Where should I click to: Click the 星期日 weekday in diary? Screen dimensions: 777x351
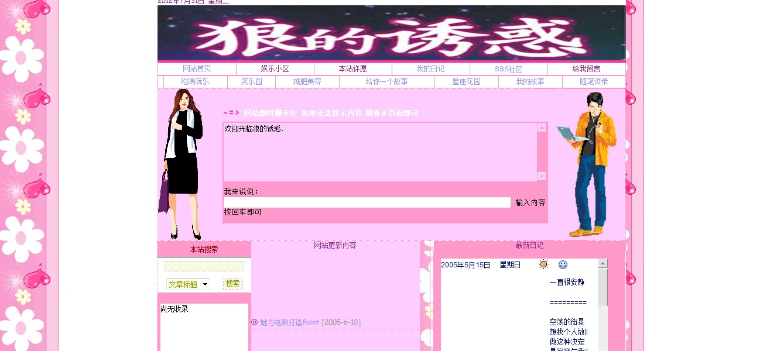click(x=510, y=265)
